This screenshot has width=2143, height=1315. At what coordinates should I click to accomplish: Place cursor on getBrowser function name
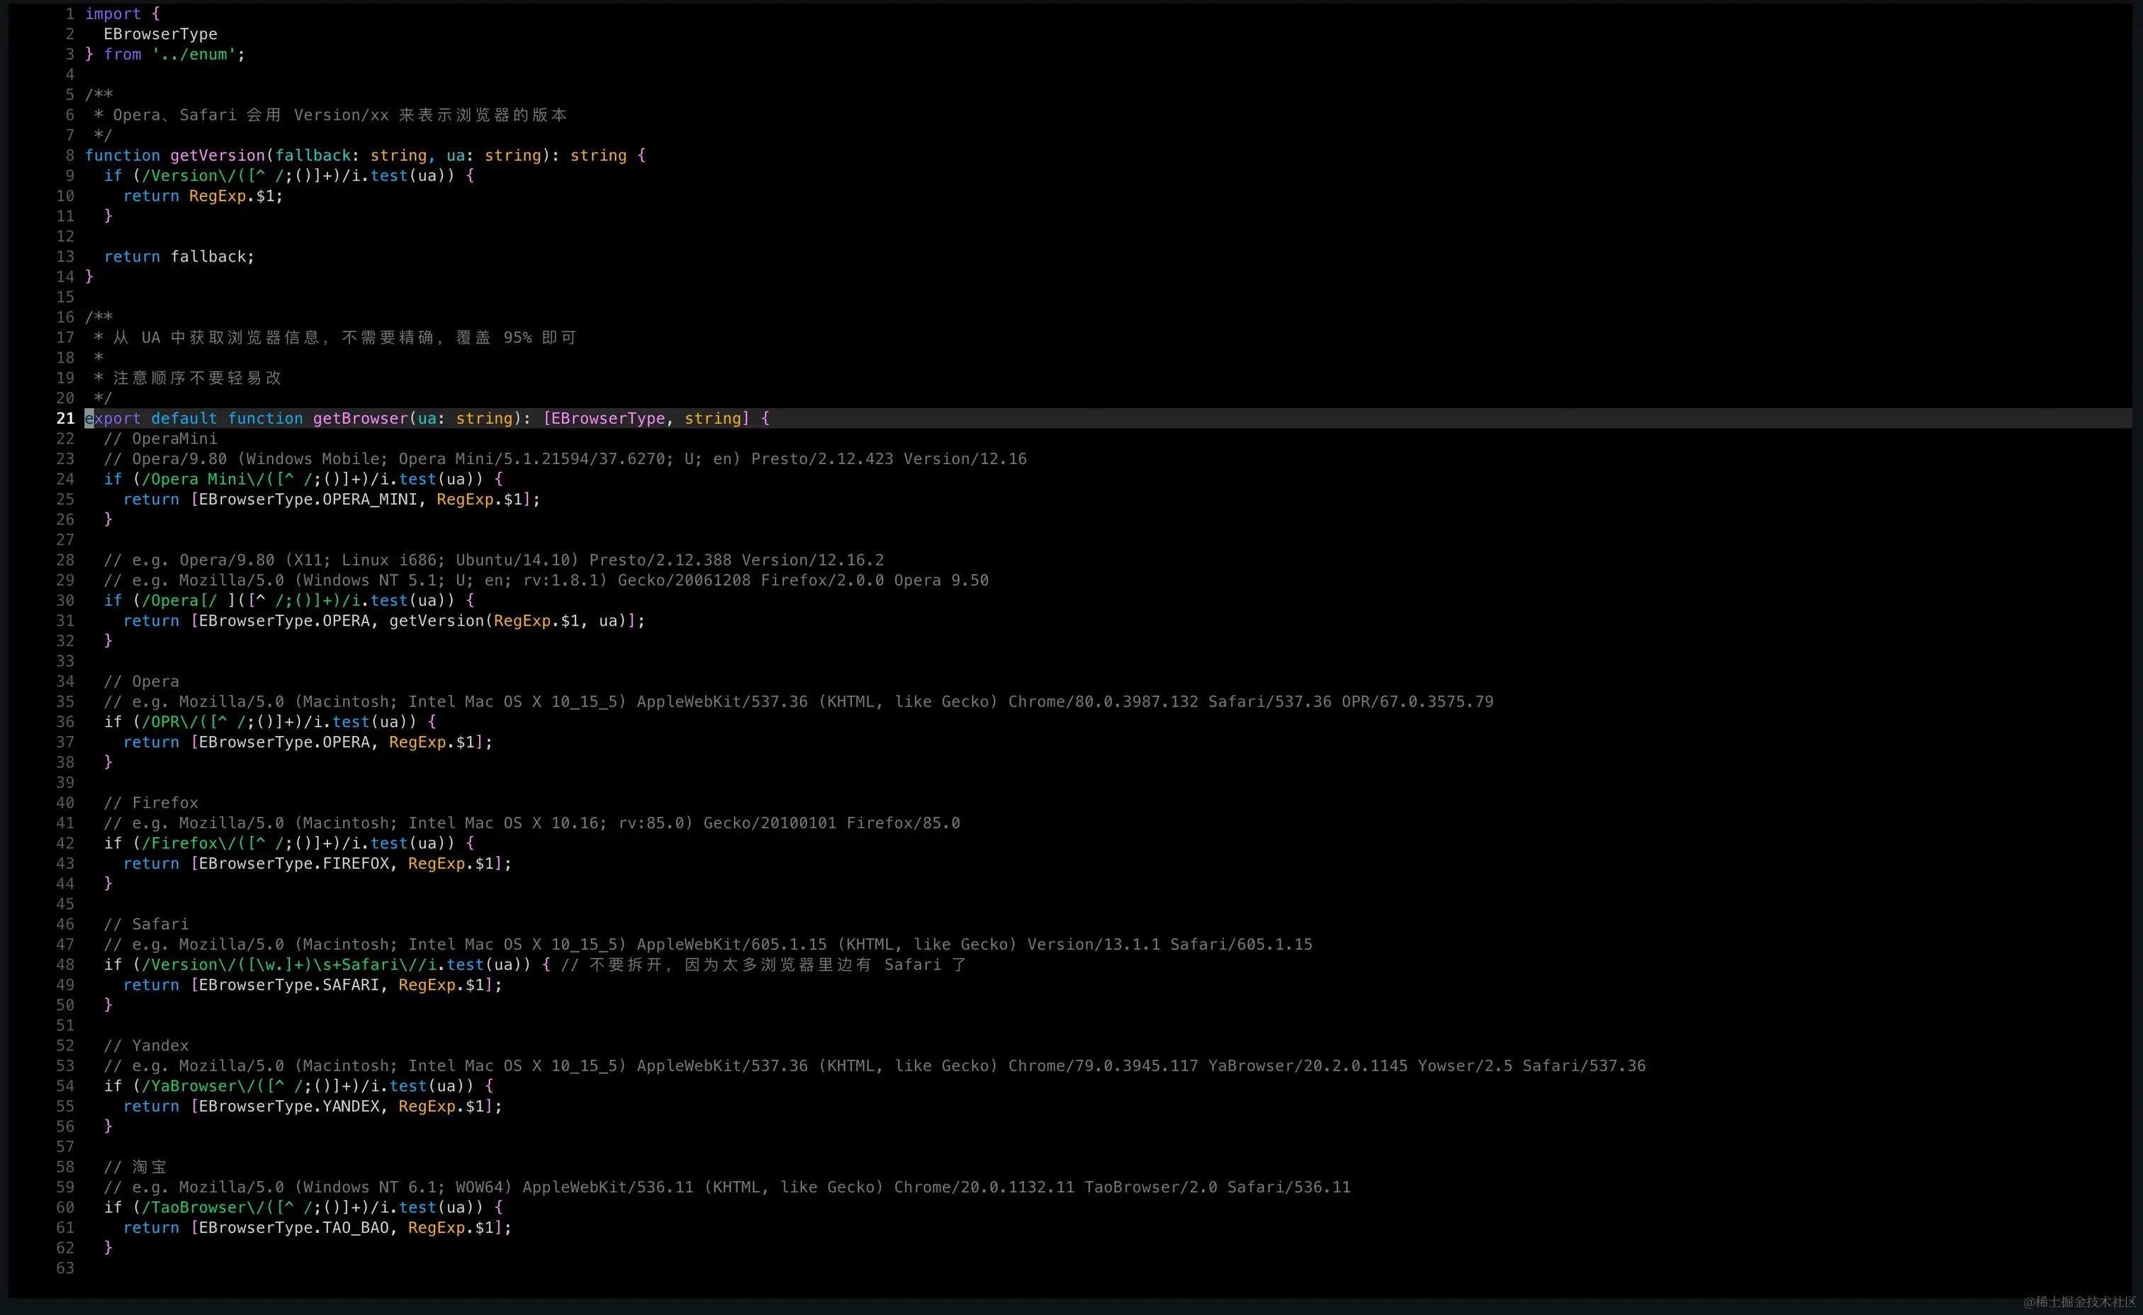point(359,418)
